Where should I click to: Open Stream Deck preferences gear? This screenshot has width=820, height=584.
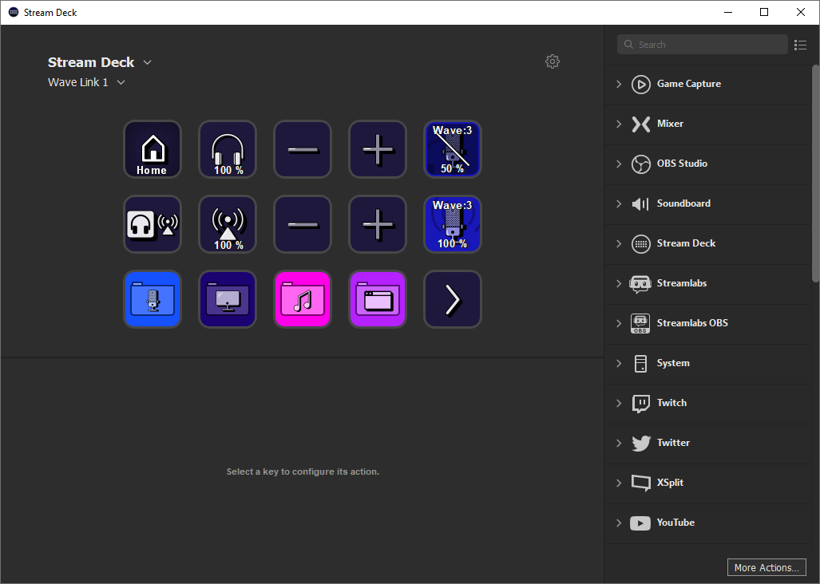point(553,61)
